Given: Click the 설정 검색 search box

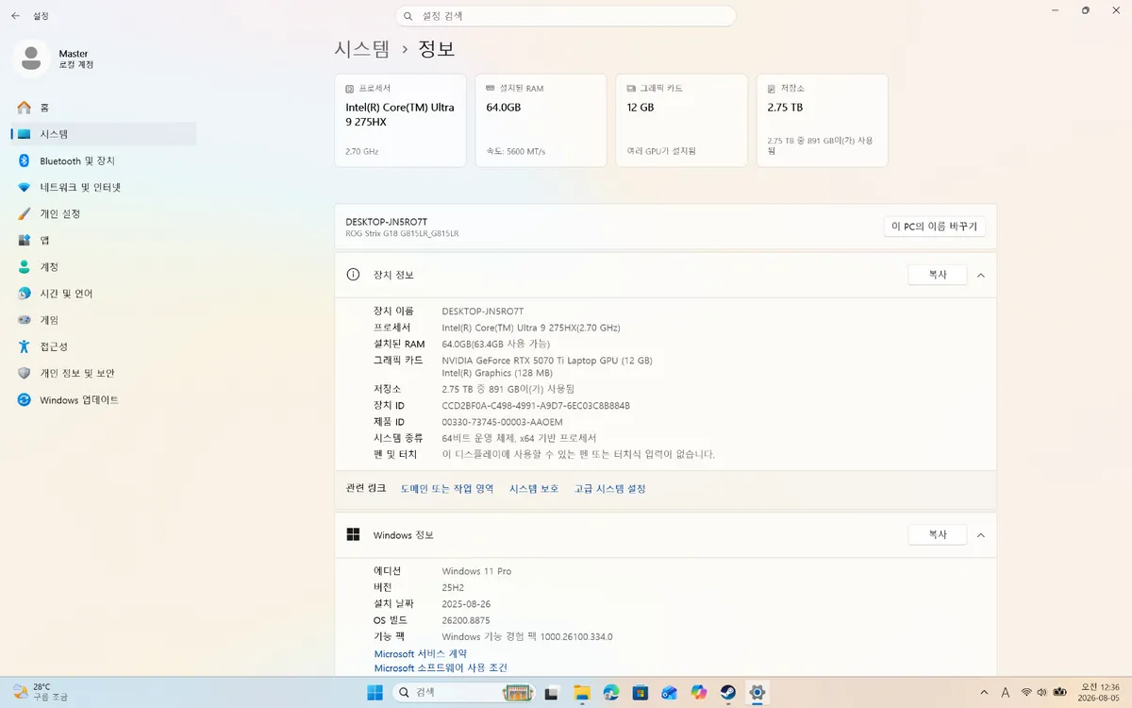Looking at the screenshot, I should [x=565, y=16].
